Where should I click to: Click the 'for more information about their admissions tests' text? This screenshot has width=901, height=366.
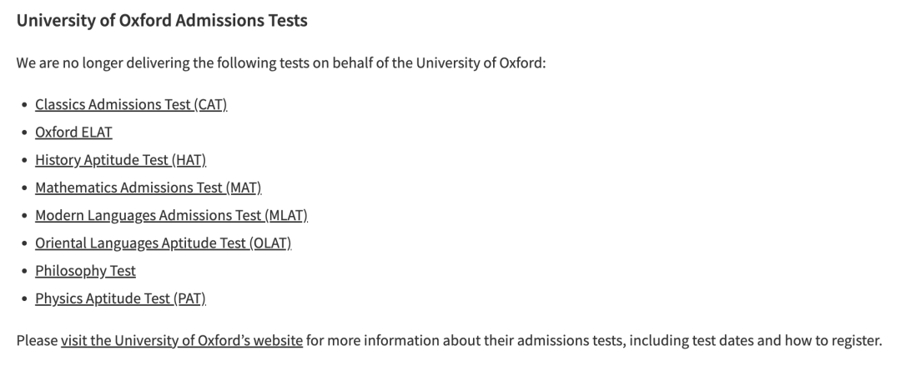pos(466,340)
